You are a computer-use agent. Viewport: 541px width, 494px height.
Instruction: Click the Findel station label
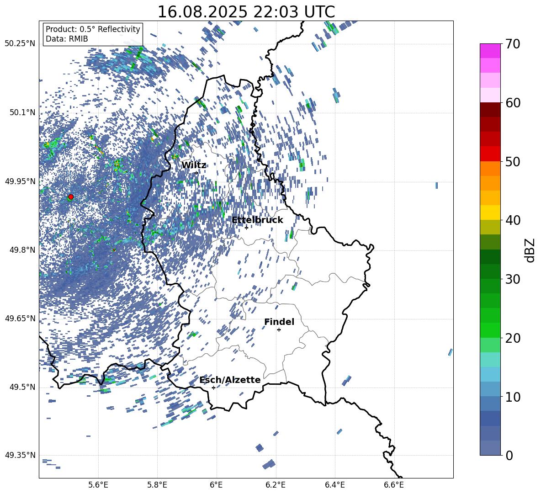point(279,322)
